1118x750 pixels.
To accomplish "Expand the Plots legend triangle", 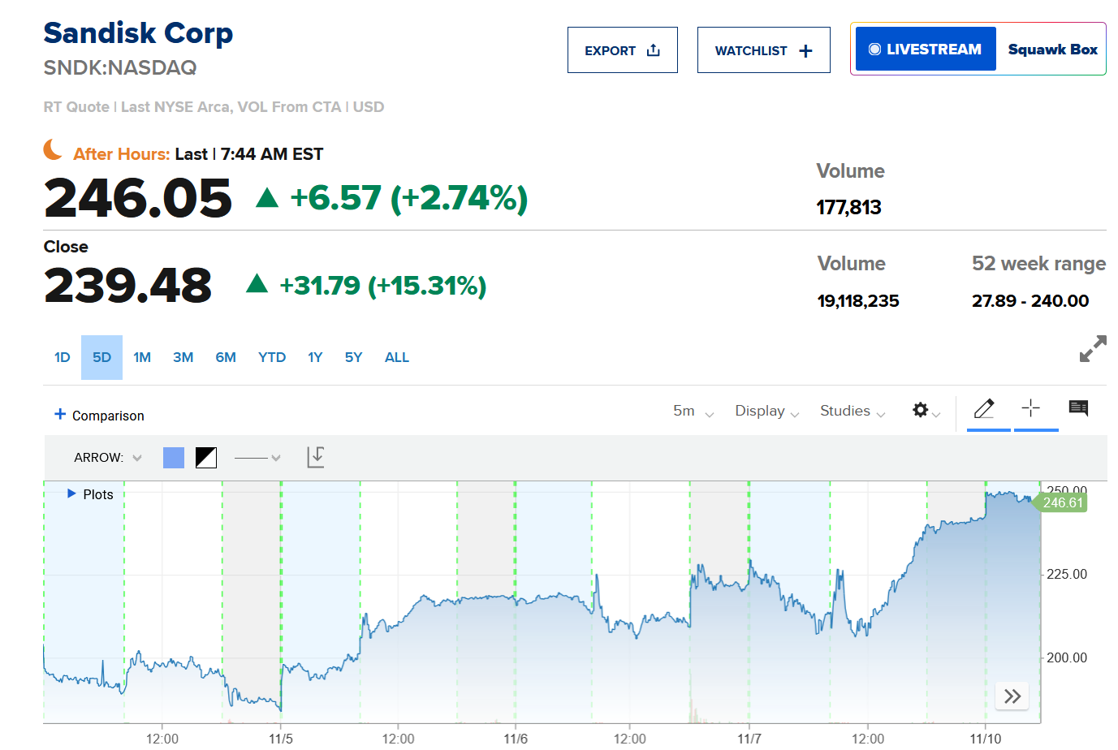I will [x=71, y=494].
